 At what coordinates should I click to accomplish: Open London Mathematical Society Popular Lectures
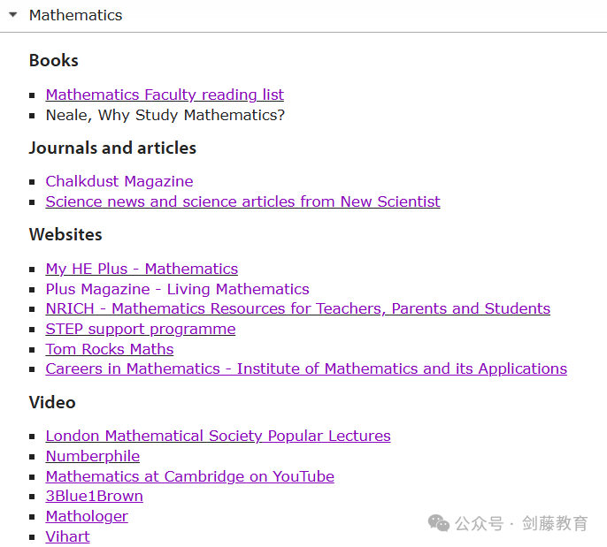[x=218, y=436]
